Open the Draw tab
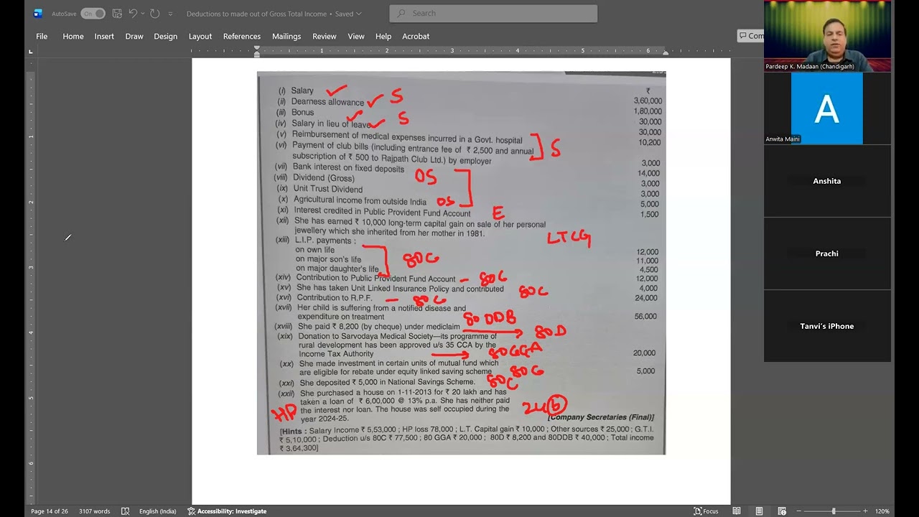The image size is (919, 517). (x=134, y=36)
